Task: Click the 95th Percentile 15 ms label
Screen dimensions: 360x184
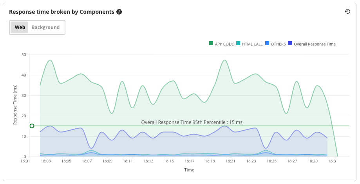Action: coord(192,122)
